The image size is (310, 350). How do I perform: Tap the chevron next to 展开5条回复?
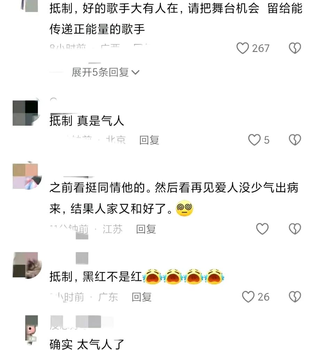(x=135, y=73)
